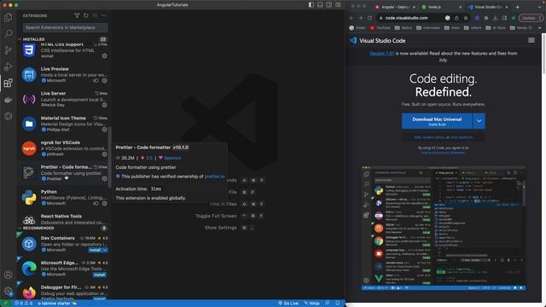
Task: Click the errors and warnings status item
Action: (x=23, y=304)
